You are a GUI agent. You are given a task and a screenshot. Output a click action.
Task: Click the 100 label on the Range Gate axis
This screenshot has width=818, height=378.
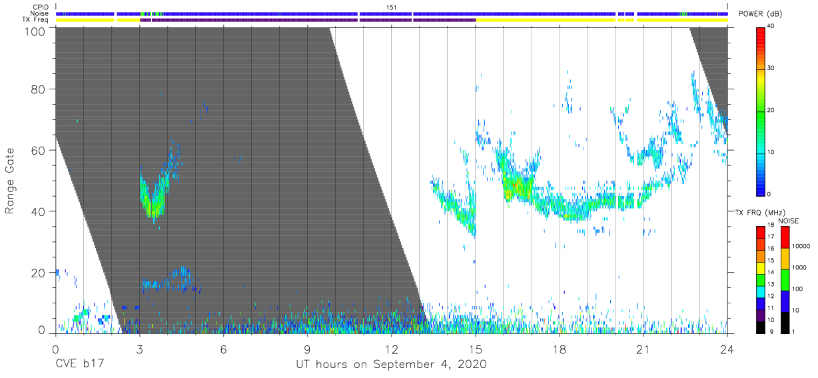(35, 31)
